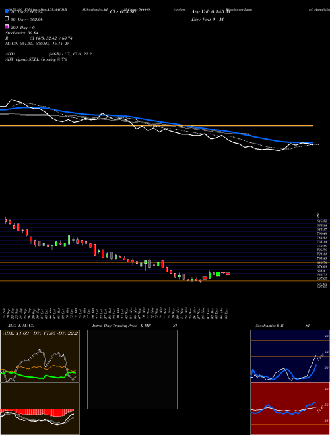Open the empty Intra Day Trading Price chart box
The image size is (330, 435).
(132, 369)
